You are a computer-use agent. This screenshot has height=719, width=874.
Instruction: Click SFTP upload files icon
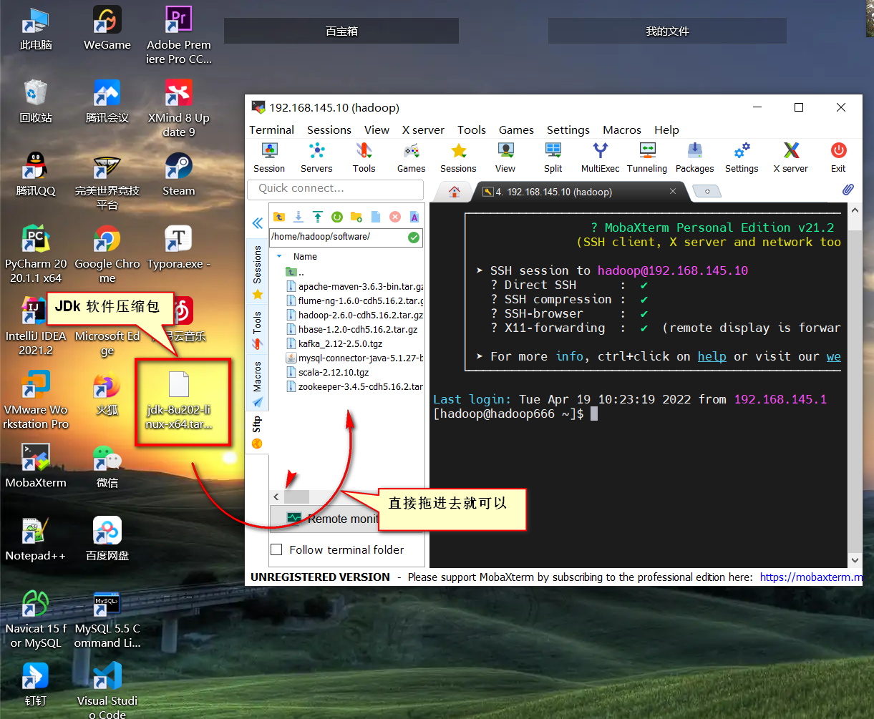point(318,217)
